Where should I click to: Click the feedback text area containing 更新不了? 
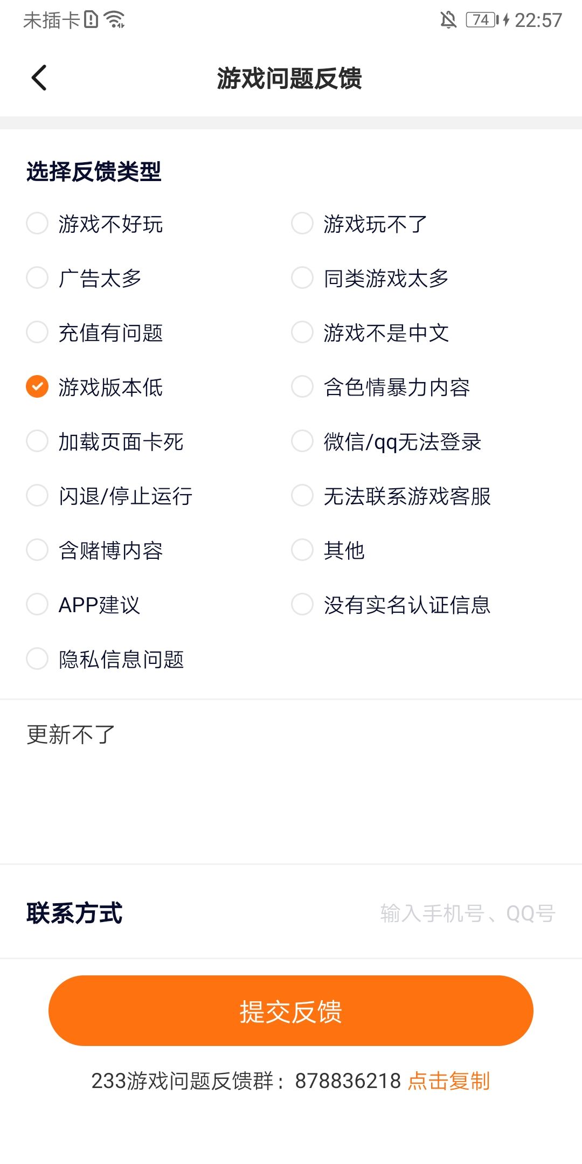(x=291, y=781)
